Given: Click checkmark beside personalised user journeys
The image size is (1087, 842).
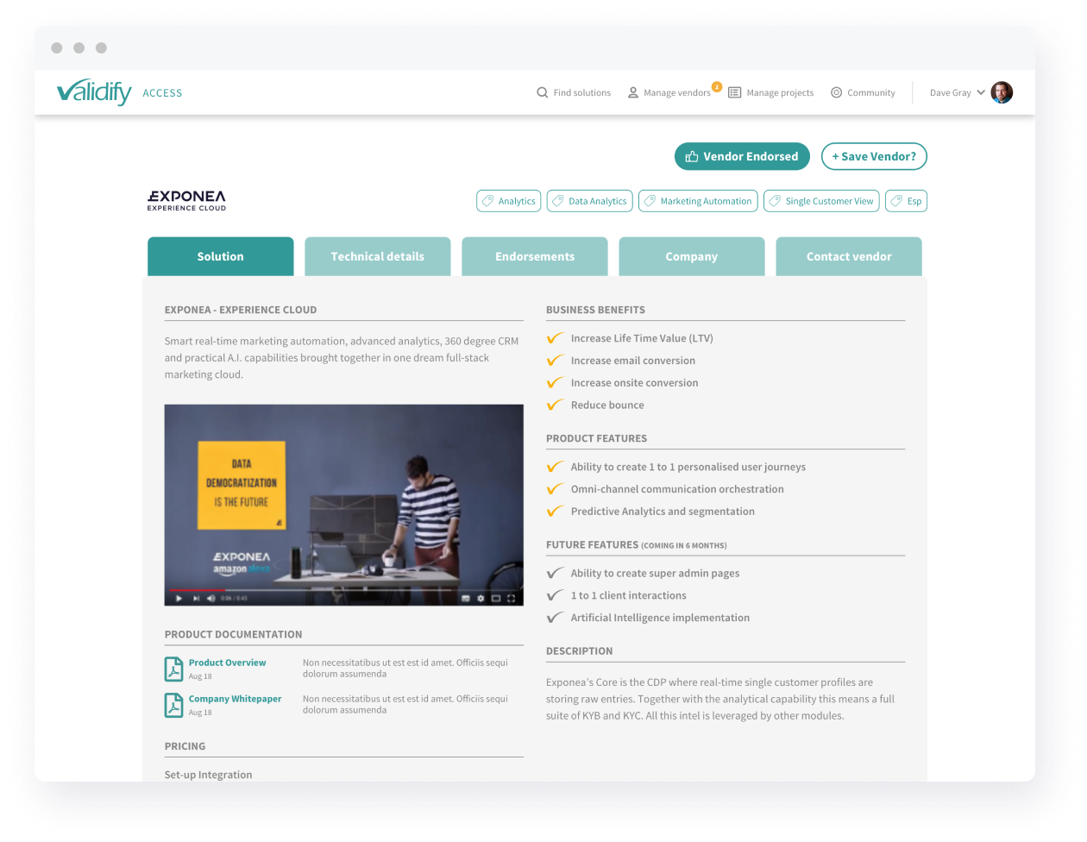Looking at the screenshot, I should point(555,467).
